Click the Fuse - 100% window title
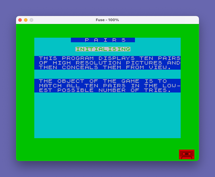215x177 pixels. 107,20
